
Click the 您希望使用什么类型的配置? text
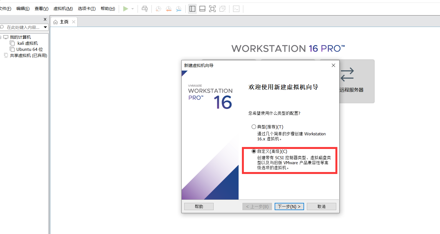point(274,113)
